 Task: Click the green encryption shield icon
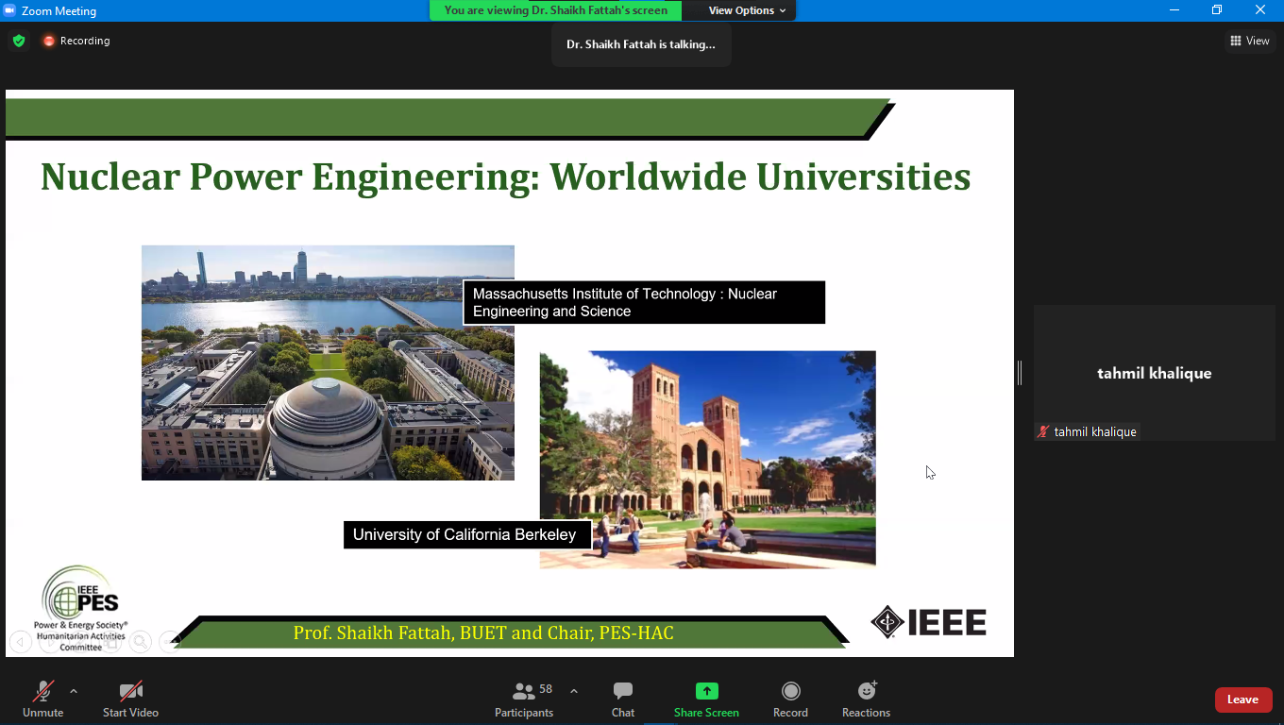coord(19,41)
